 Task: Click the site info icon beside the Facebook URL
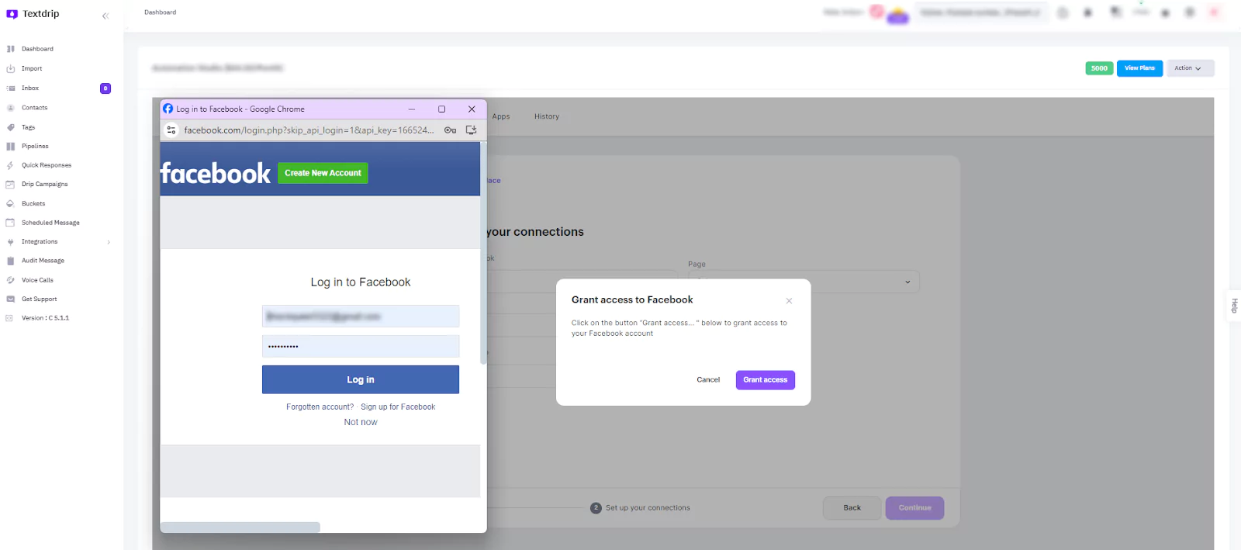coord(171,130)
